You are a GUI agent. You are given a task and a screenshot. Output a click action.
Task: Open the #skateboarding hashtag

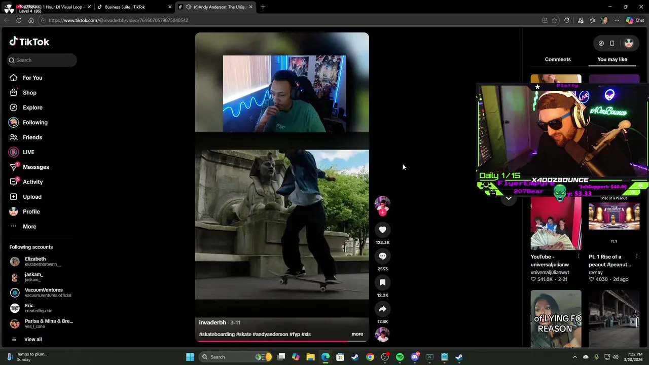pyautogui.click(x=217, y=334)
